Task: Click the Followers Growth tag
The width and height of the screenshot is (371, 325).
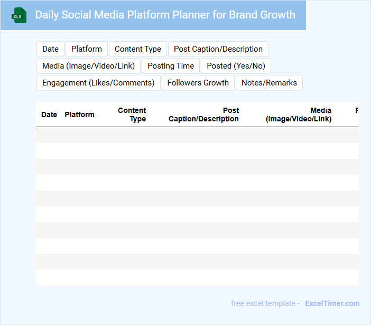Action: 198,83
